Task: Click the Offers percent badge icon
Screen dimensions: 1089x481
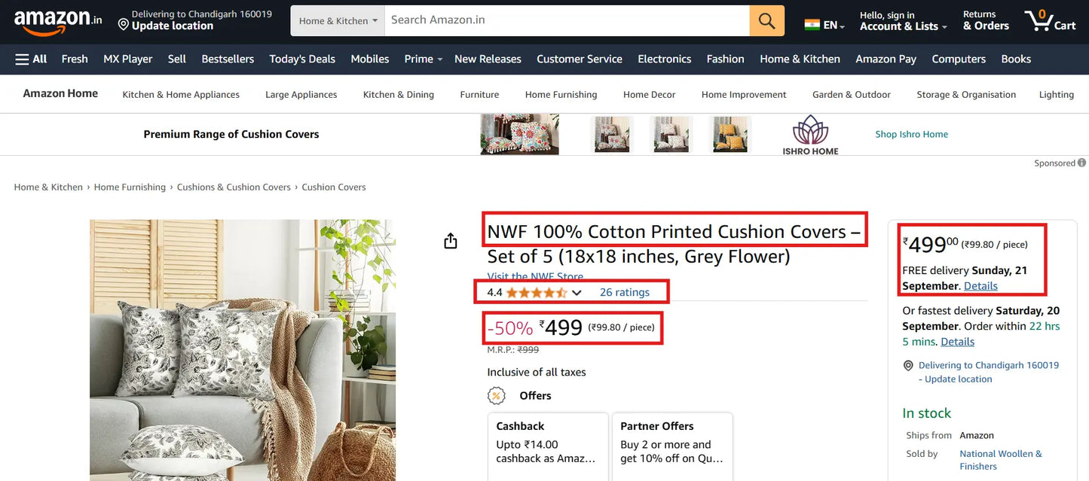Action: pos(496,395)
